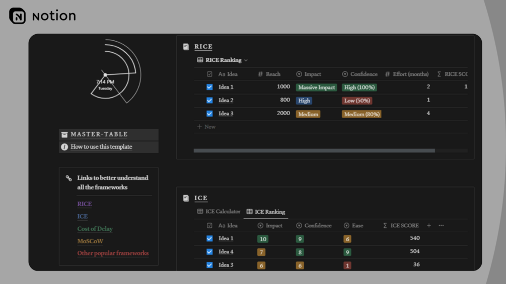Click the RICE SCORE formula sigma icon
The width and height of the screenshot is (506, 284).
[x=439, y=74]
